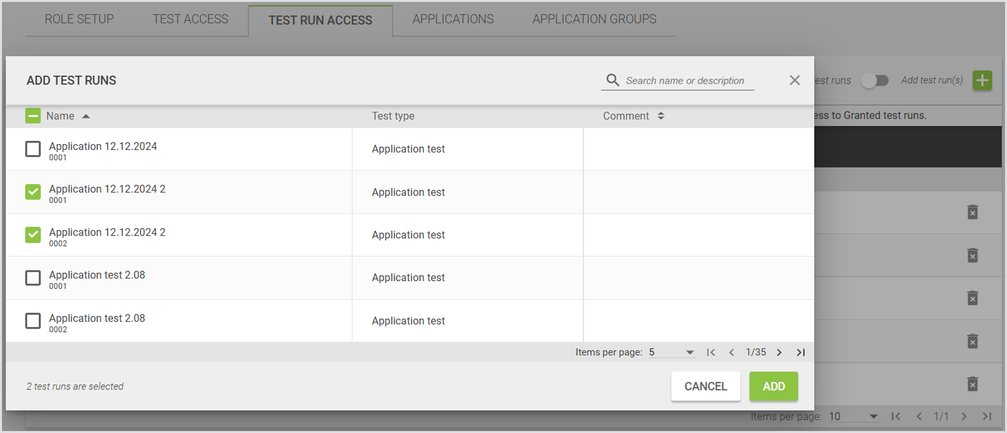Toggle the select-all checkbox in Name header
This screenshot has height=433, width=1007.
tap(33, 116)
